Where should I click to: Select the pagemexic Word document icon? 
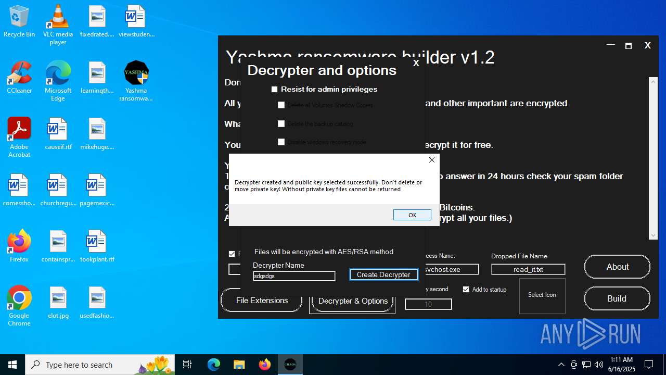(x=97, y=190)
